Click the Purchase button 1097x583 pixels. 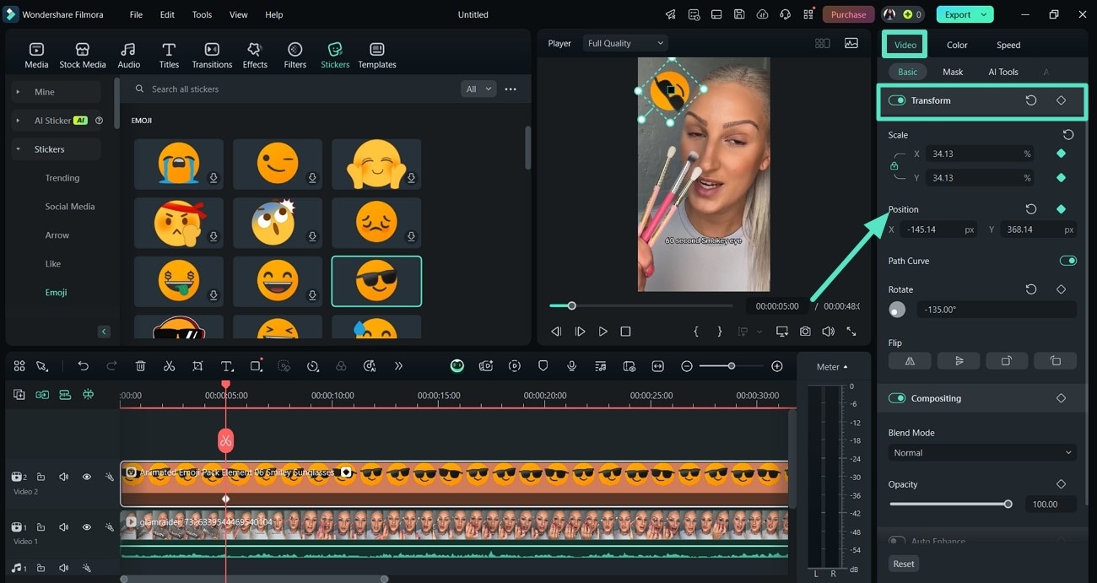click(x=848, y=14)
